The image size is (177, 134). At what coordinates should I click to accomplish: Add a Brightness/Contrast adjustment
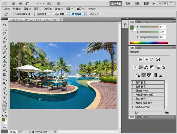[x=141, y=59]
